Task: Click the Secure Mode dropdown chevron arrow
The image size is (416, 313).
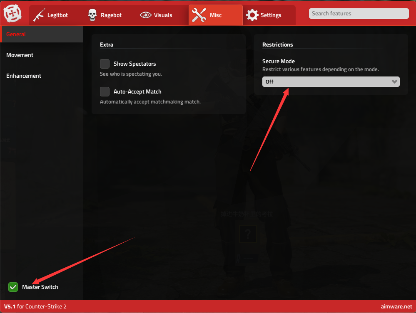Action: coord(394,82)
